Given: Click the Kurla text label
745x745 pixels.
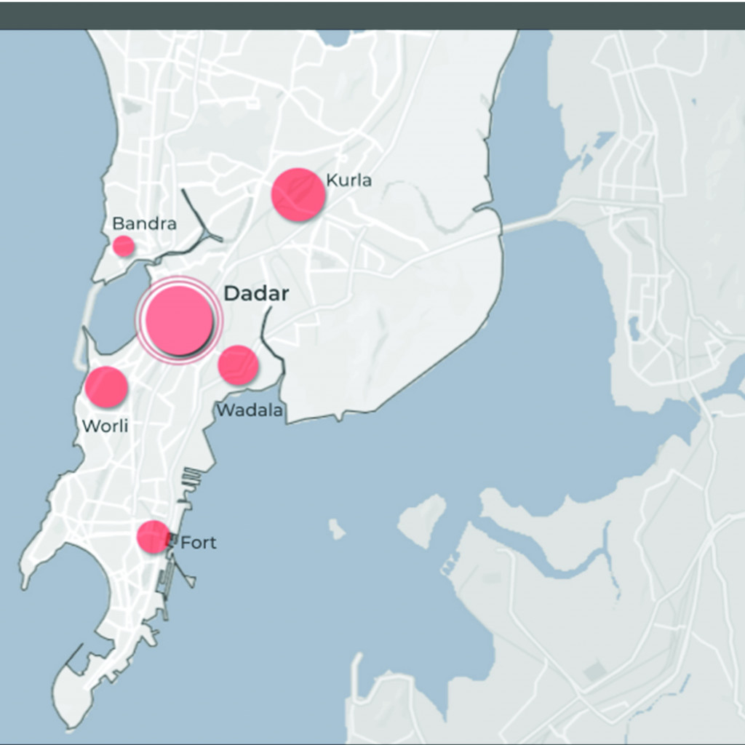Looking at the screenshot, I should (348, 180).
